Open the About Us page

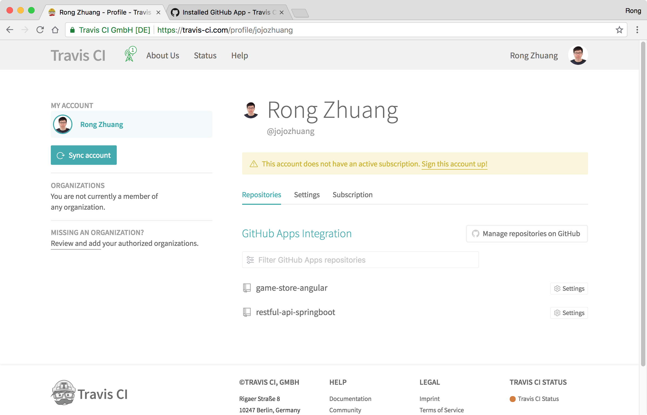163,55
